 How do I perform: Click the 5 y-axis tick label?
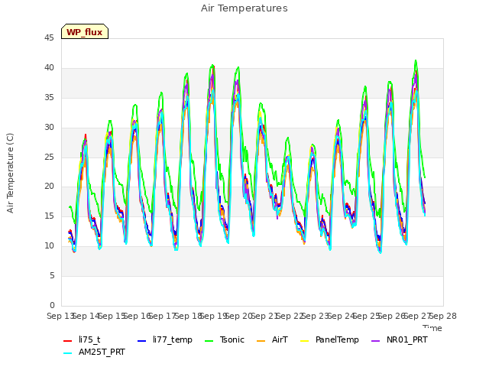pos(52,275)
